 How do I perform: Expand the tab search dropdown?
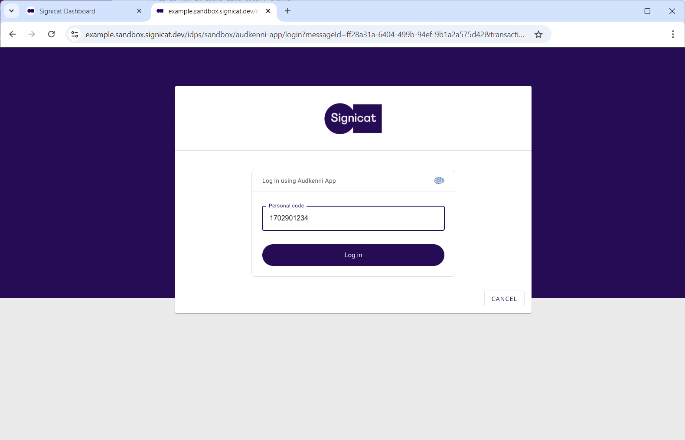click(12, 11)
